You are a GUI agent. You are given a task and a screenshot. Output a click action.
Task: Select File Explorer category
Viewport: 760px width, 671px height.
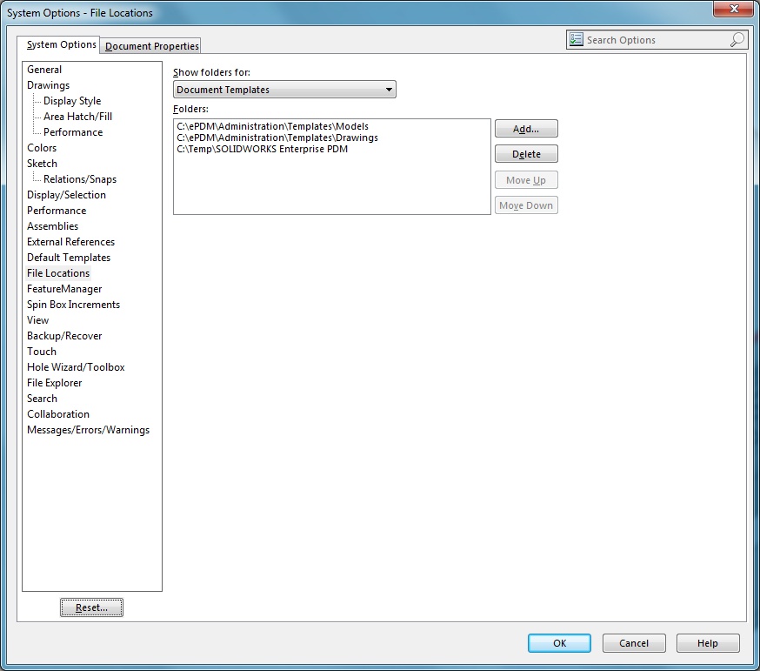pos(54,383)
